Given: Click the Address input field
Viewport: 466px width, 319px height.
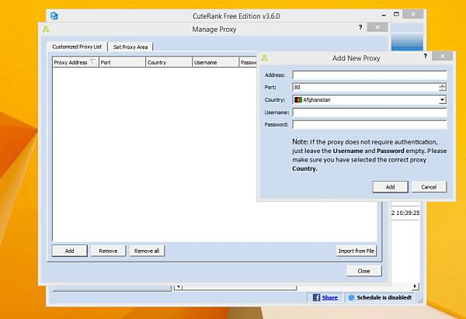Looking at the screenshot, I should click(x=370, y=75).
